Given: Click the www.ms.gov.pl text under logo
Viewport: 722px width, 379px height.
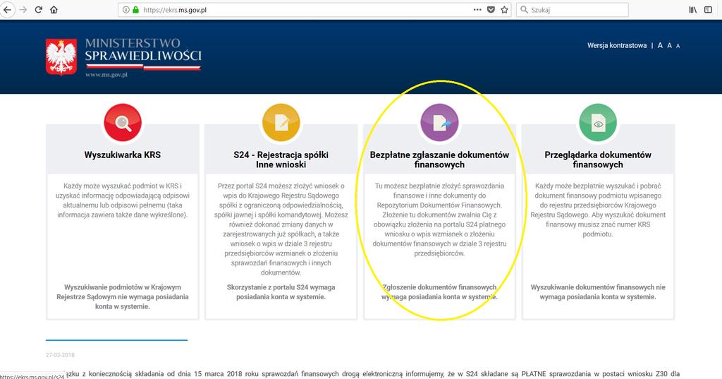Looking at the screenshot, I should point(106,75).
